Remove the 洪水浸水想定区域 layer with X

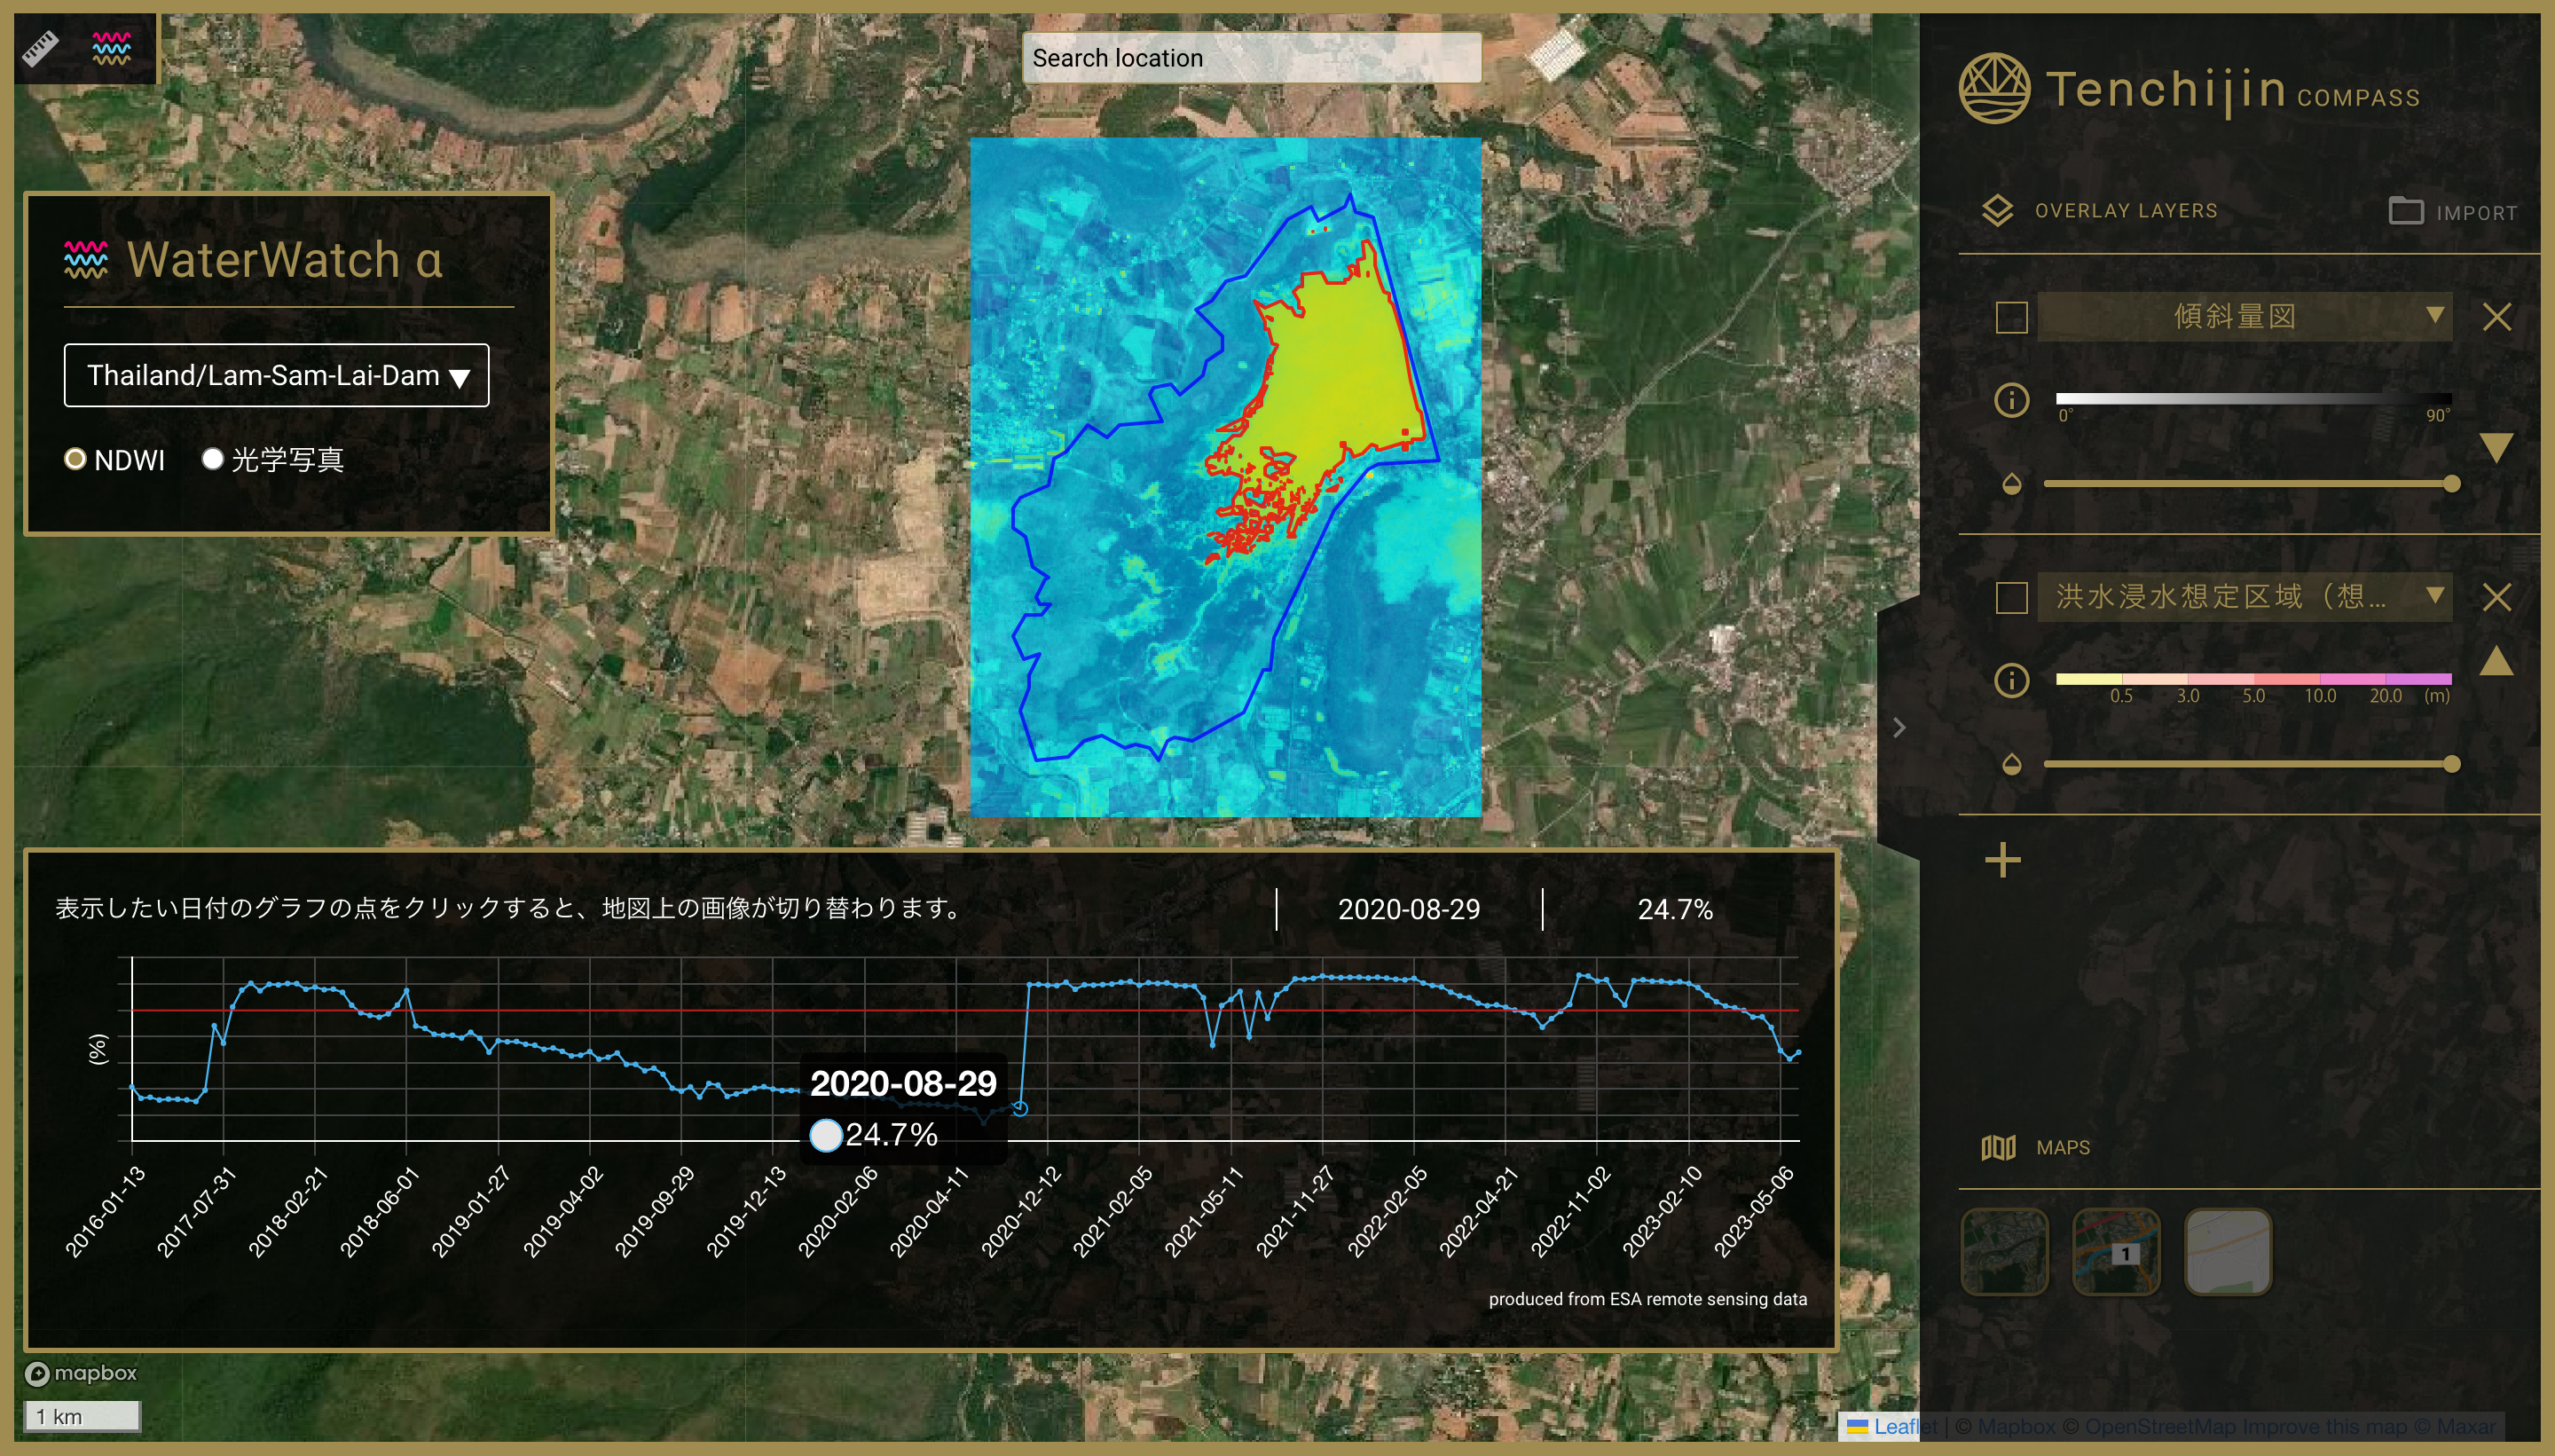2496,597
